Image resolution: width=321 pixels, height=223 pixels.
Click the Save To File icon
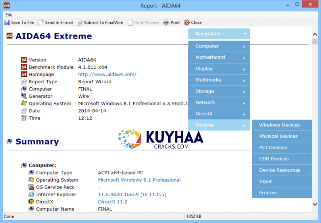click(6, 22)
